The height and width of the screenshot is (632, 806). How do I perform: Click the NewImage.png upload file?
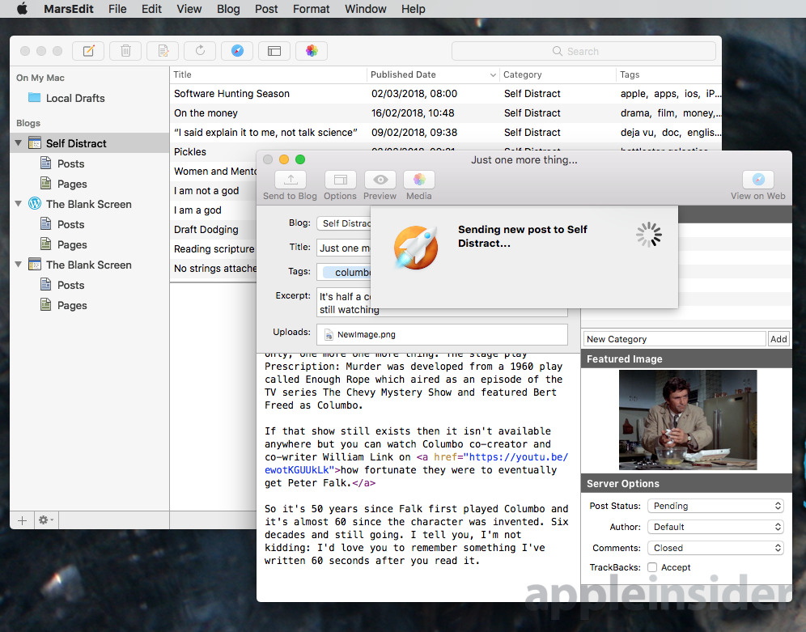tap(360, 334)
